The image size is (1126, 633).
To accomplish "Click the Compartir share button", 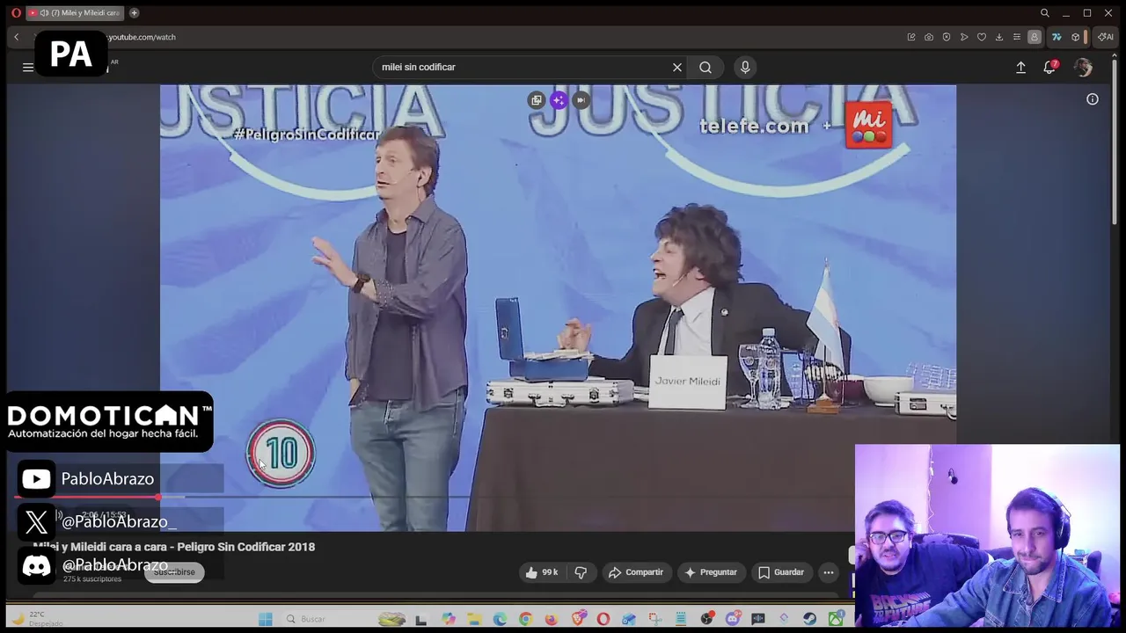I will click(636, 572).
